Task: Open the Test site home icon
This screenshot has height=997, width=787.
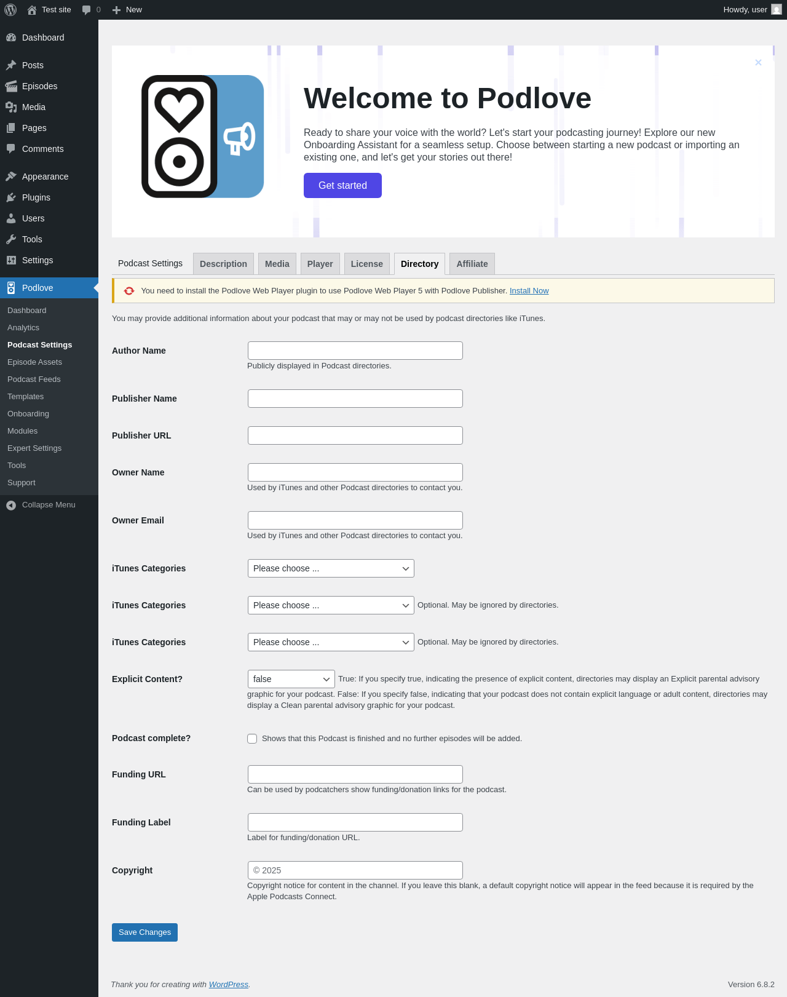Action: (x=32, y=10)
